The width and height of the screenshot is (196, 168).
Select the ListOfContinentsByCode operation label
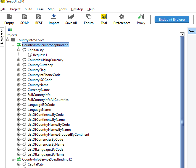[x=46, y=115]
